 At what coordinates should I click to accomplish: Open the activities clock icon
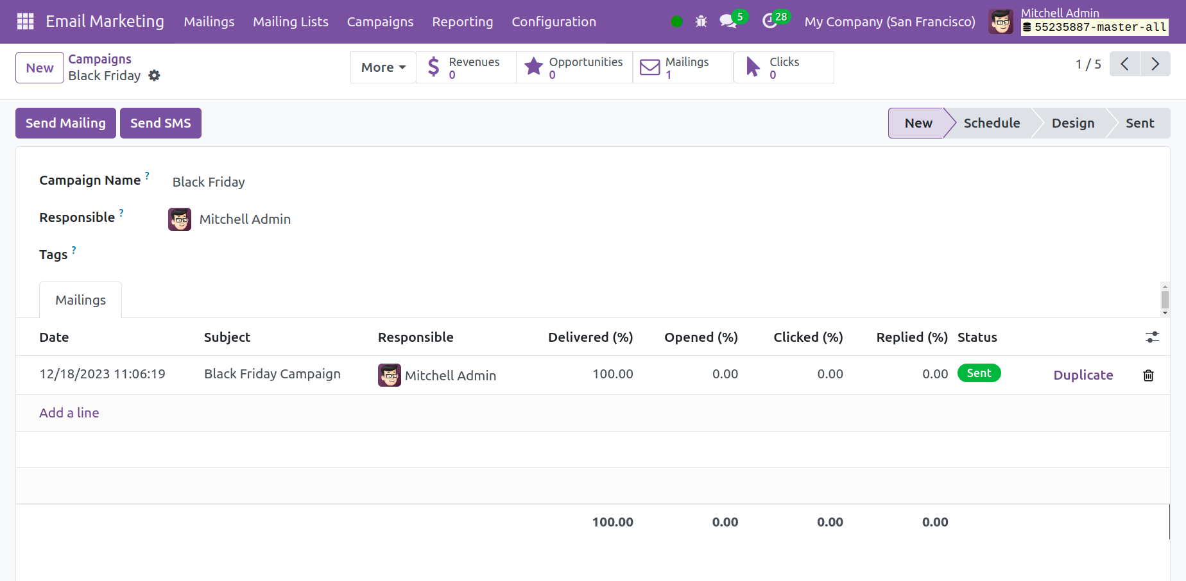[769, 22]
